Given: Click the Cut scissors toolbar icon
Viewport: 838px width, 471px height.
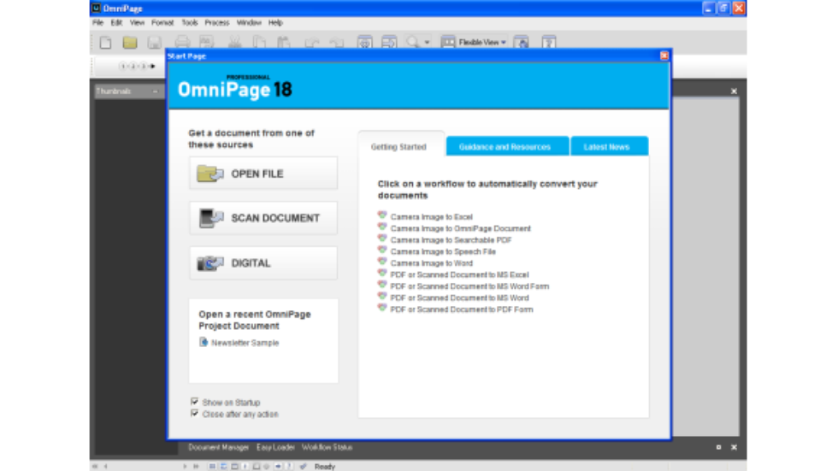Looking at the screenshot, I should (x=234, y=42).
